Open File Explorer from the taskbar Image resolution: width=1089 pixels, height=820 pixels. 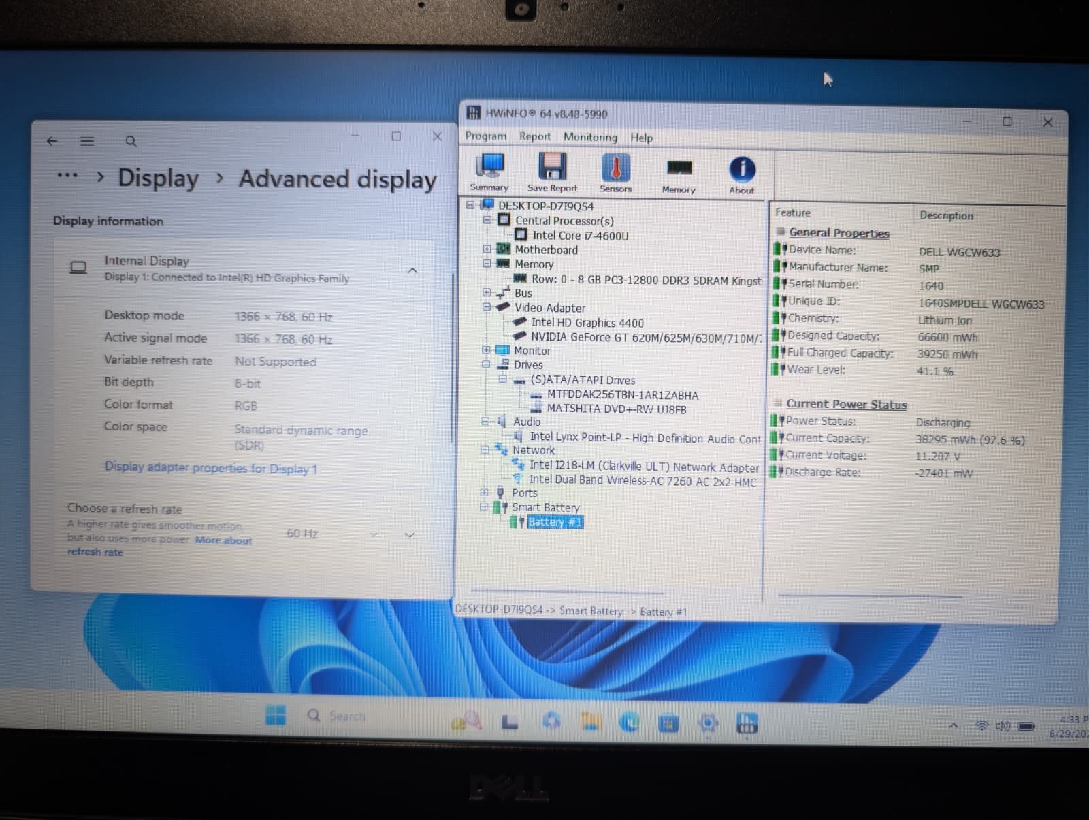coord(591,721)
